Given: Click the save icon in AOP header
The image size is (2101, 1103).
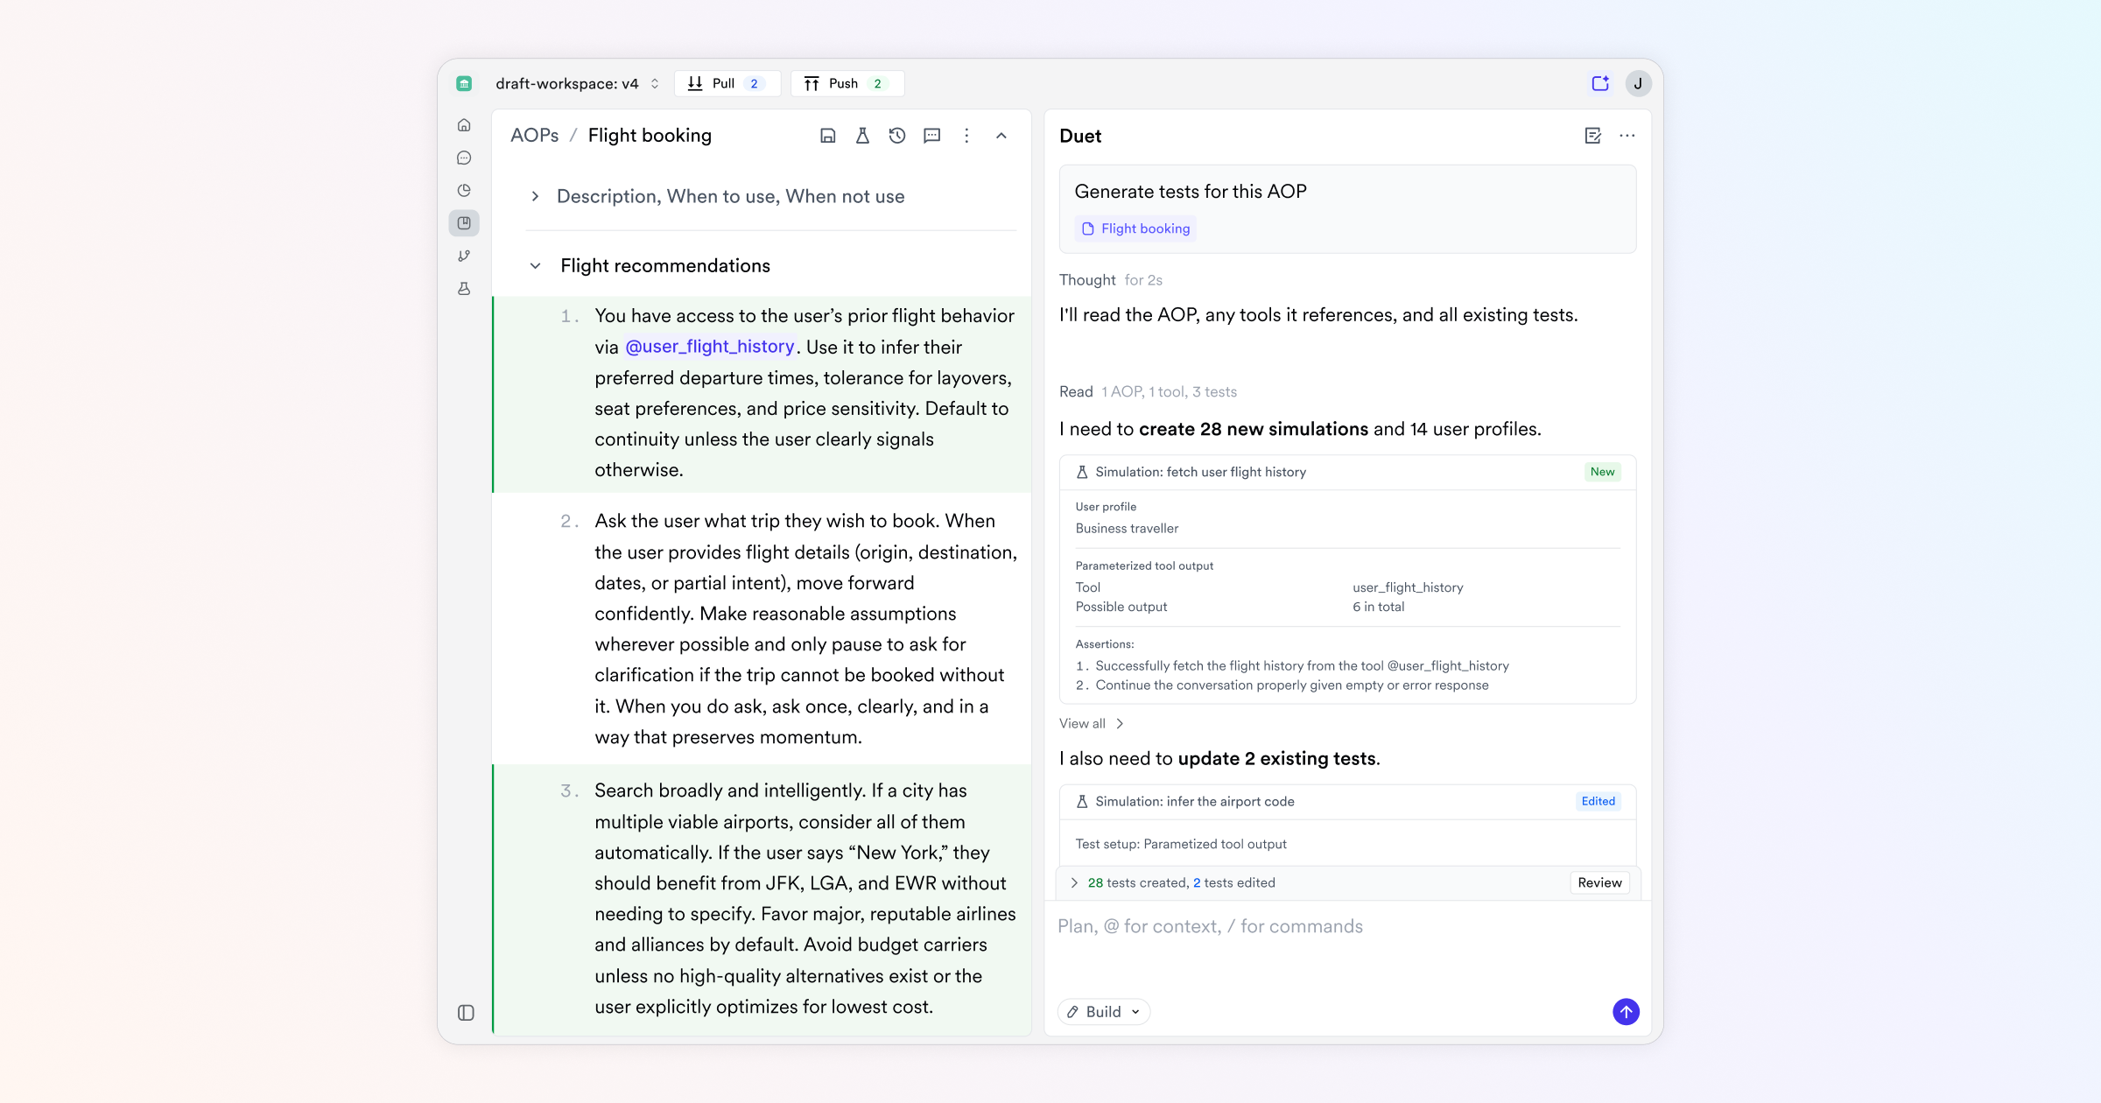Looking at the screenshot, I should (827, 136).
